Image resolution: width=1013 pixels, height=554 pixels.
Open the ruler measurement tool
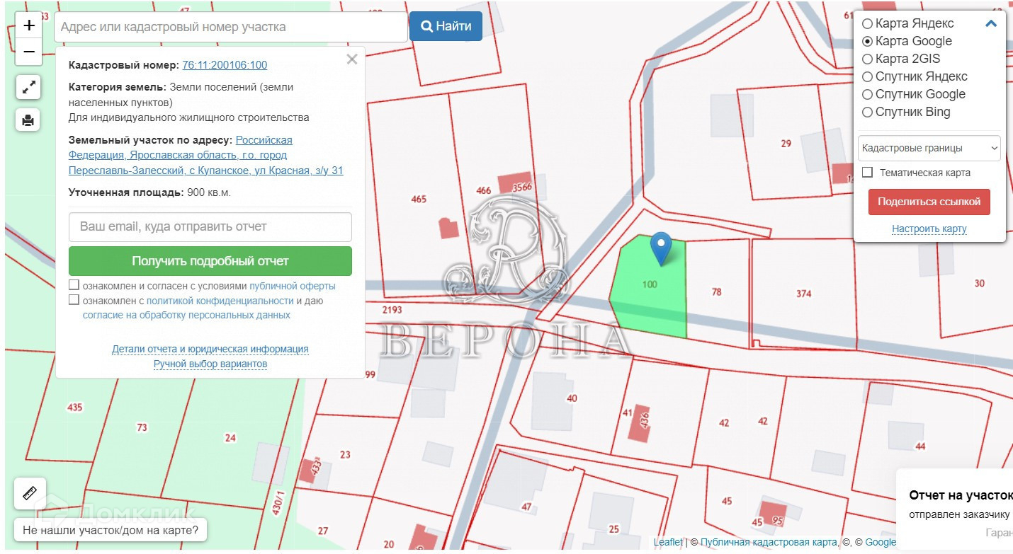coord(30,493)
